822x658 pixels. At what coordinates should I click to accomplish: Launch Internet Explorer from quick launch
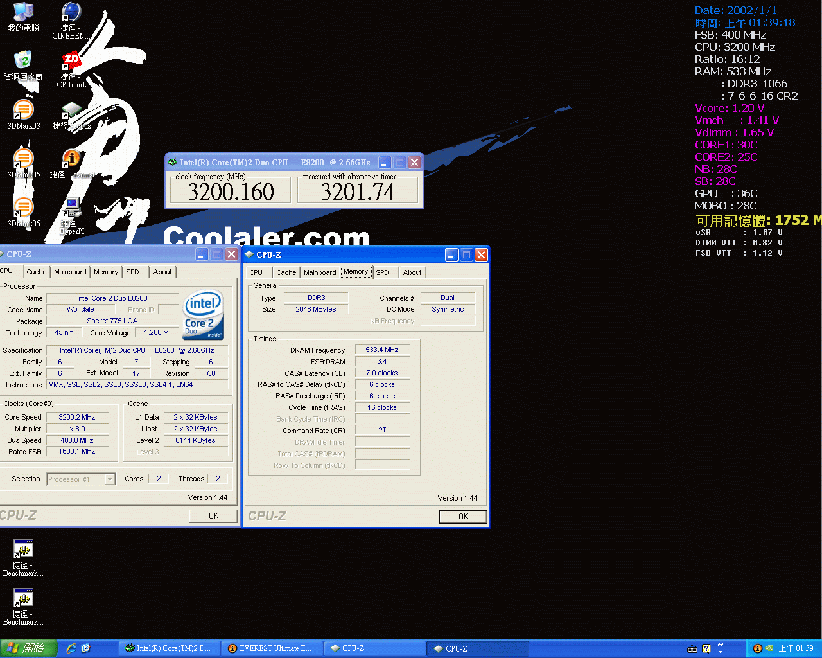click(x=71, y=648)
